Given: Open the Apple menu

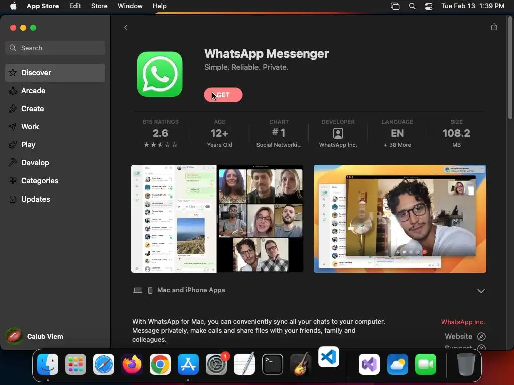Looking at the screenshot, I should pos(13,6).
